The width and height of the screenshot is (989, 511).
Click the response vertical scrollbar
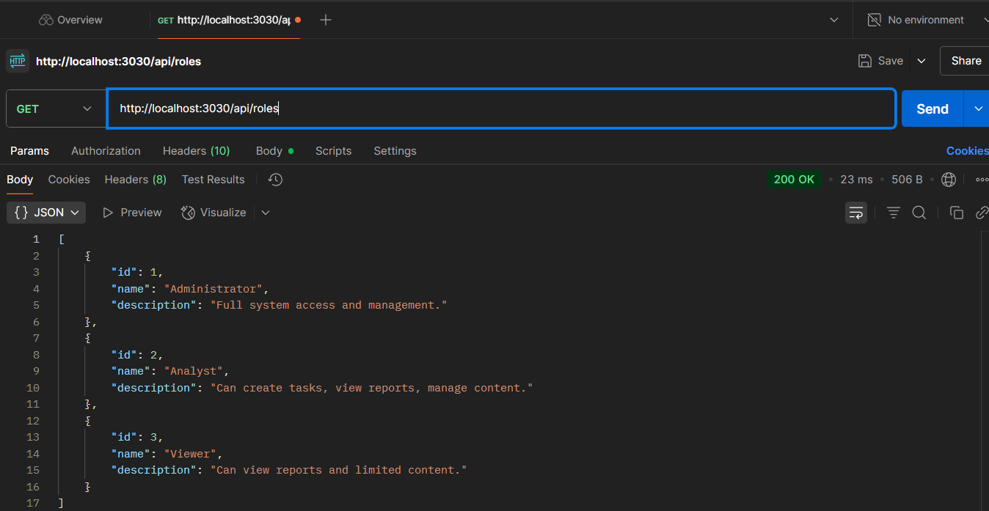pos(985,370)
